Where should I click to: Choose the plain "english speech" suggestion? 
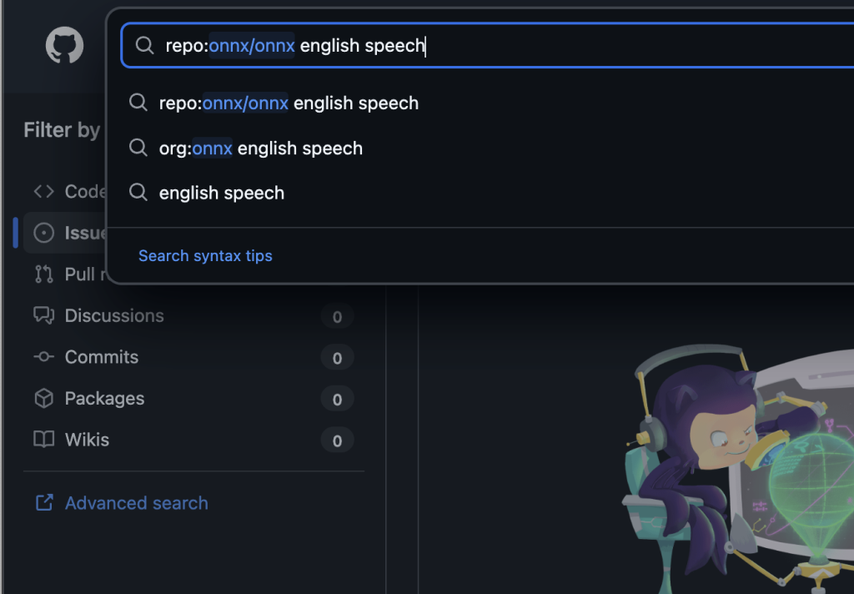[222, 194]
